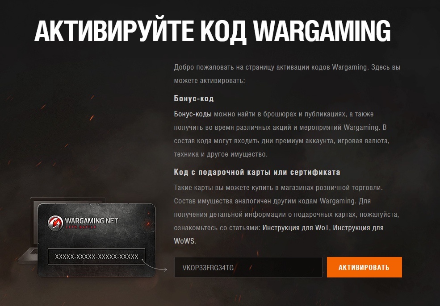This screenshot has height=306, width=440.
Task: Click the word WARGAMING in the main title
Action: [x=322, y=30]
